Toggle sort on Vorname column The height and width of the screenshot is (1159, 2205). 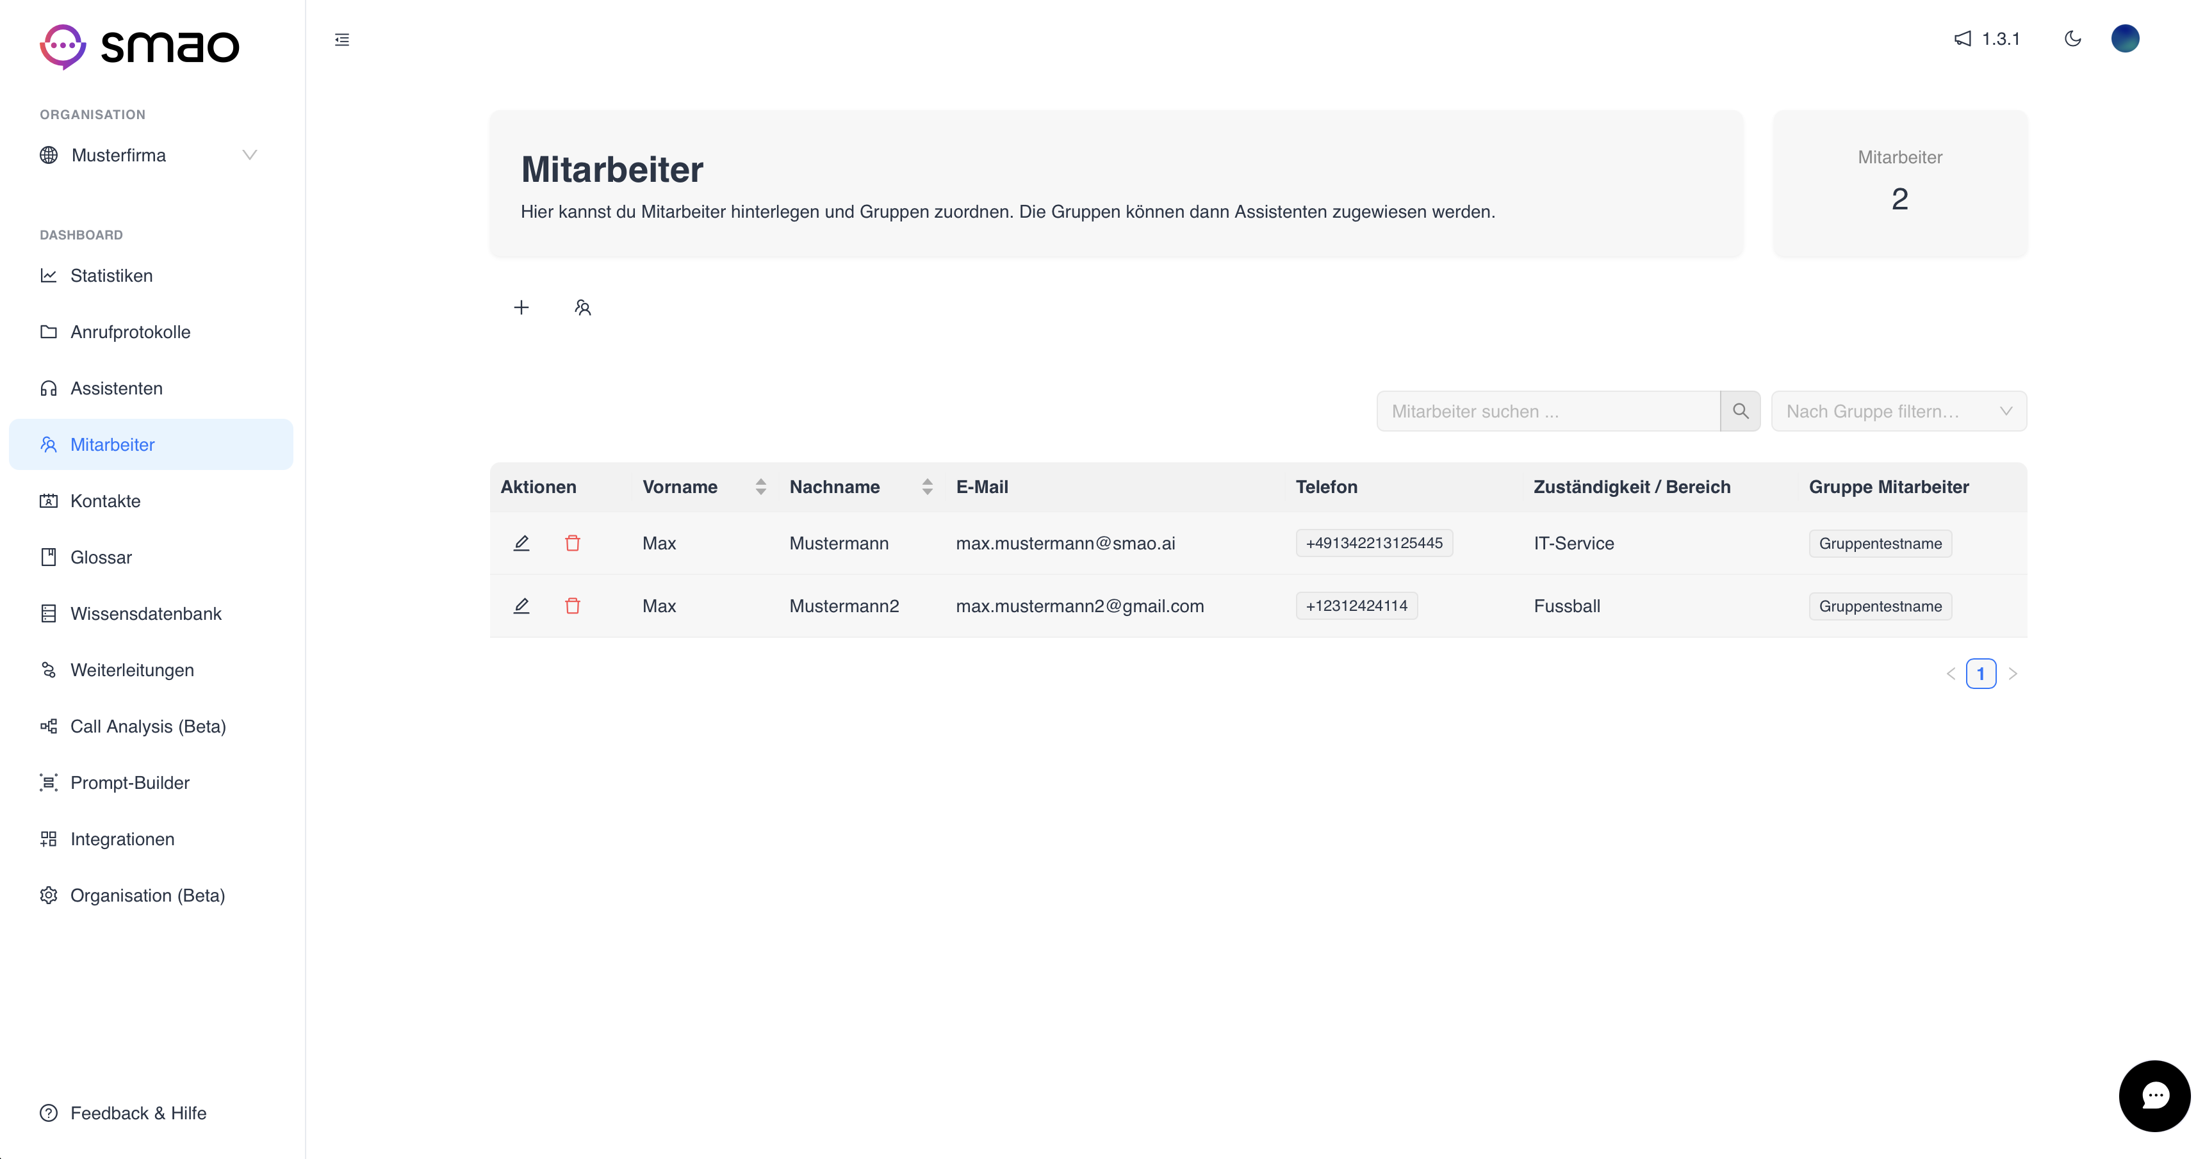point(760,487)
